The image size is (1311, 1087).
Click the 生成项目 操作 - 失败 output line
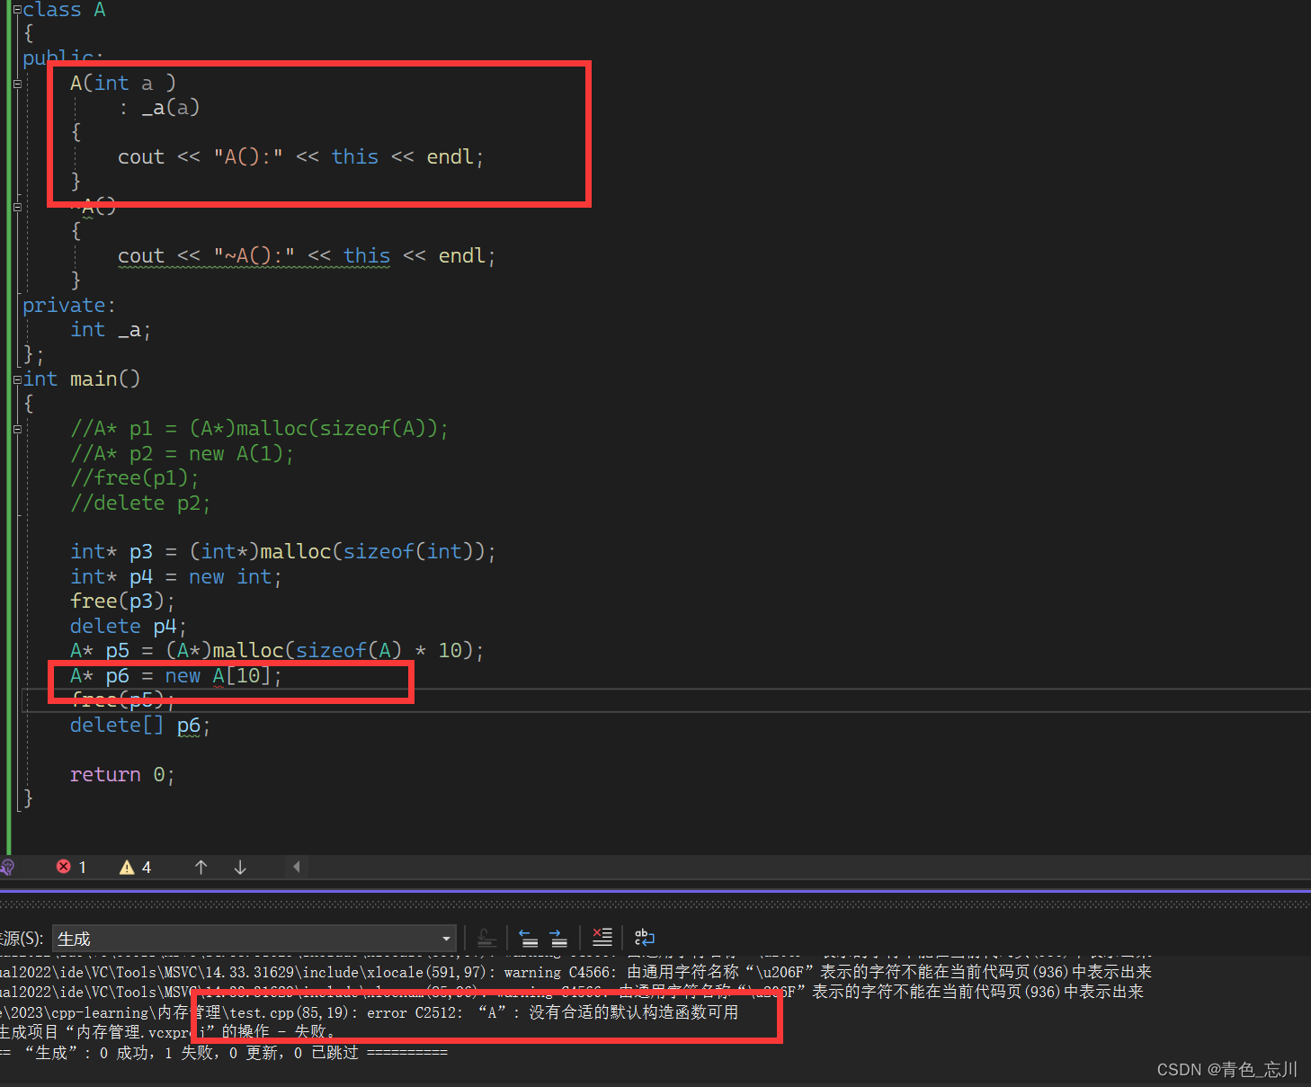coord(168,1032)
